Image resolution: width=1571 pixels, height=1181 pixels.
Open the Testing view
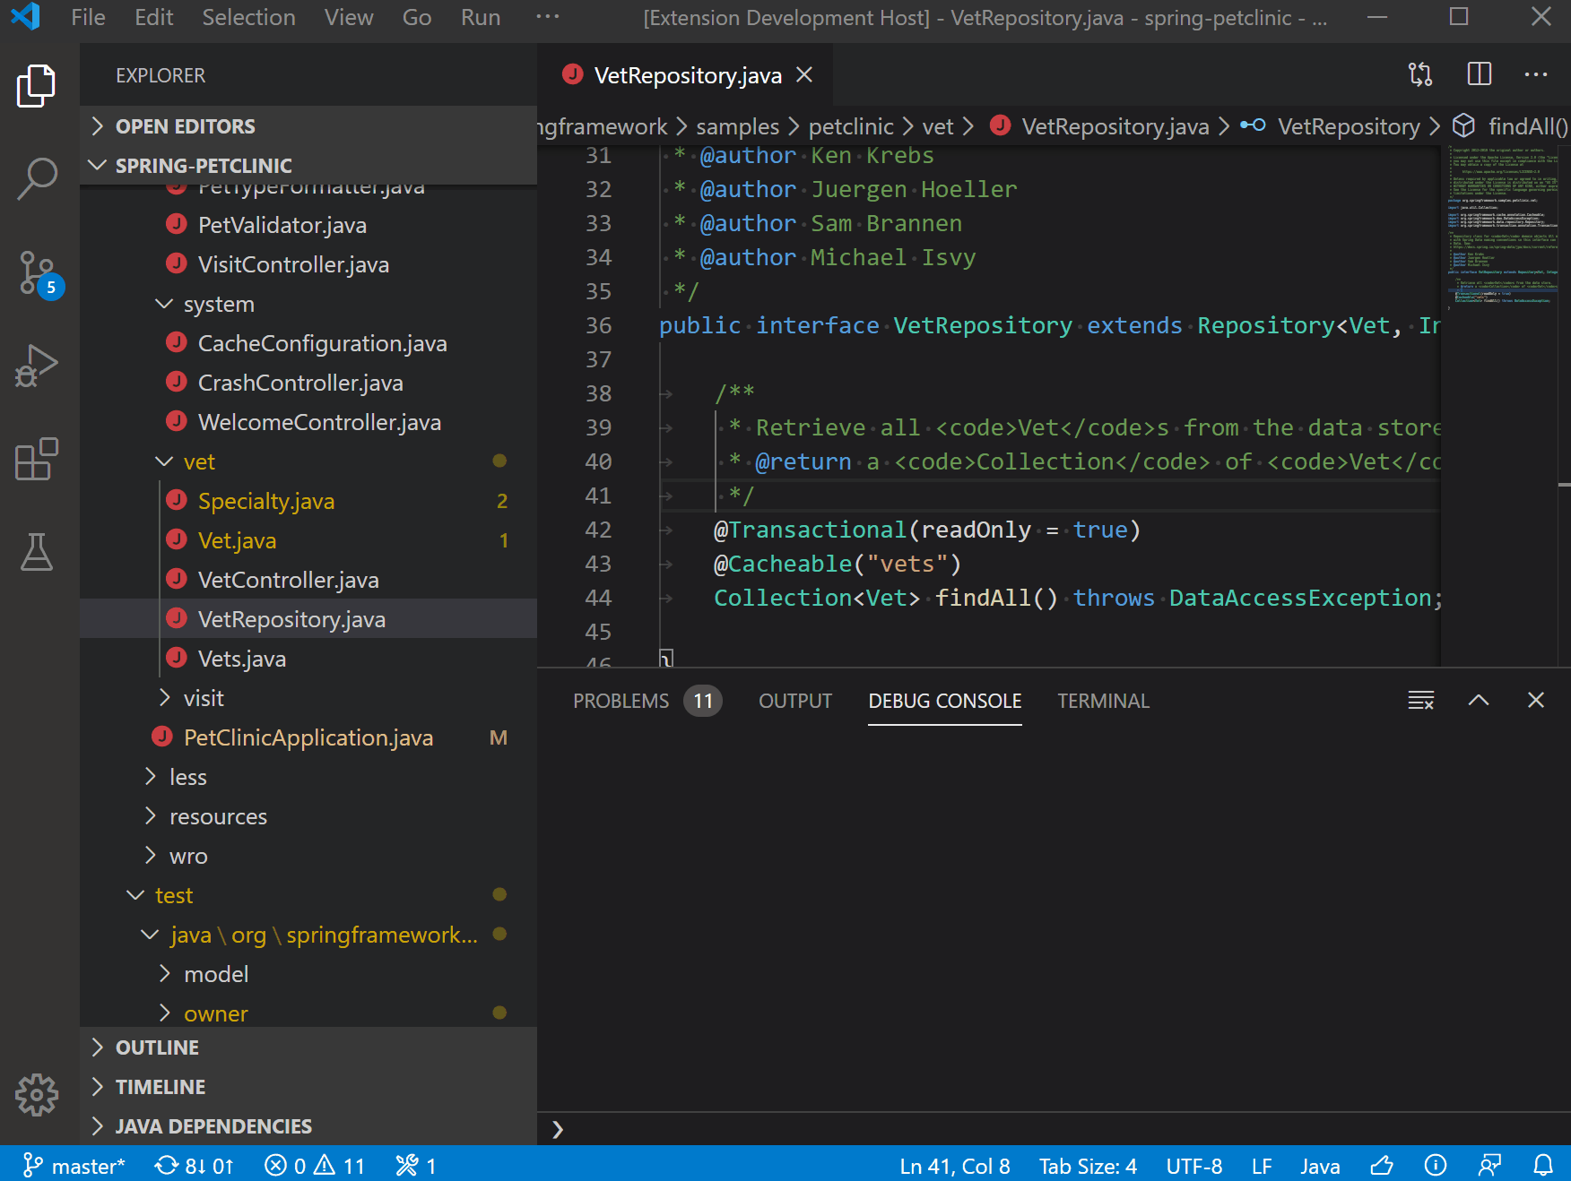click(36, 554)
